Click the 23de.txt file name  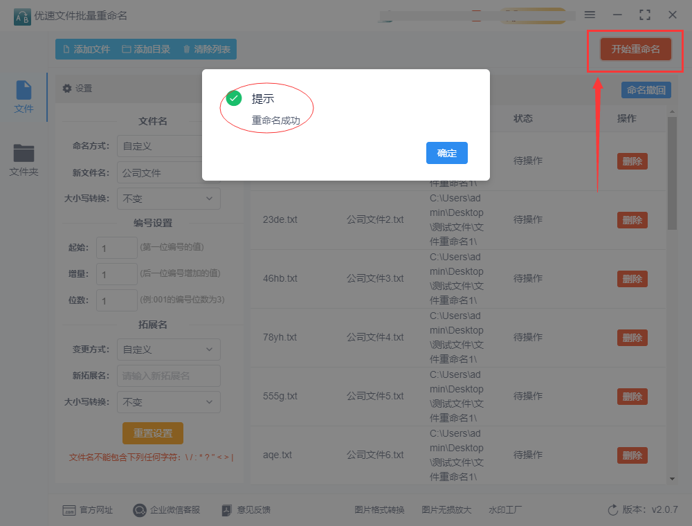pos(280,219)
